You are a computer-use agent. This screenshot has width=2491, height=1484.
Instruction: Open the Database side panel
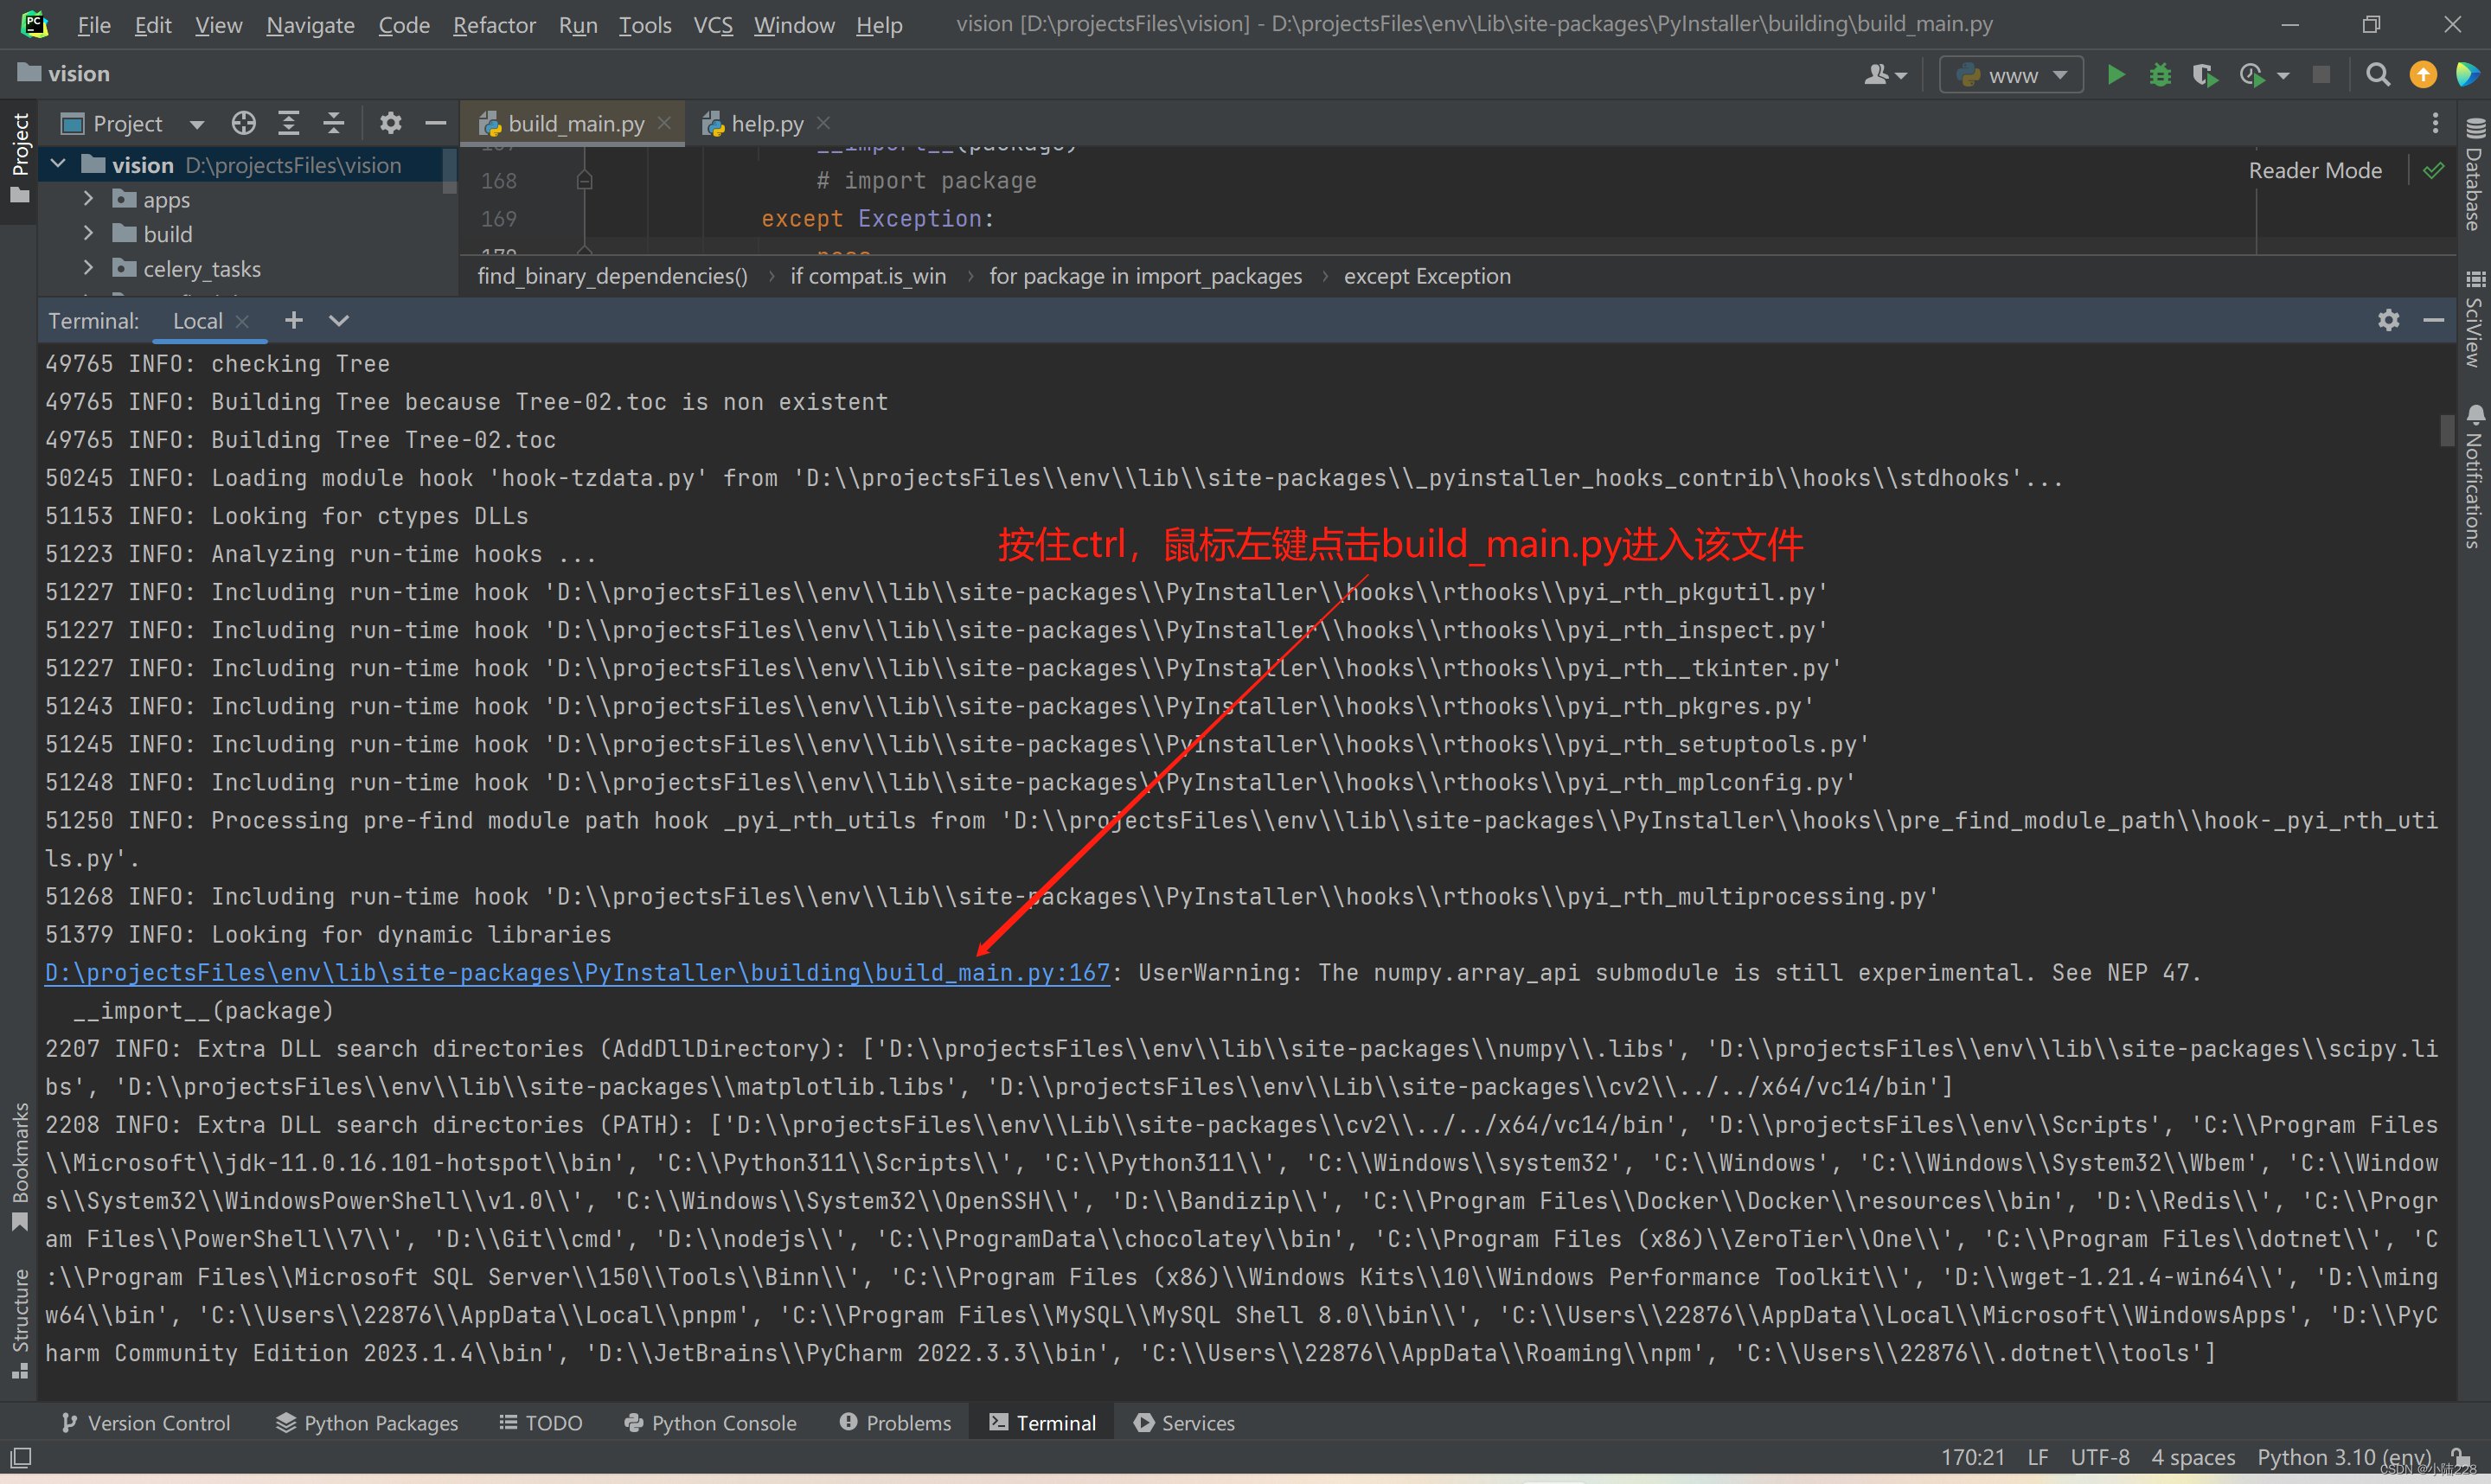(x=2474, y=175)
